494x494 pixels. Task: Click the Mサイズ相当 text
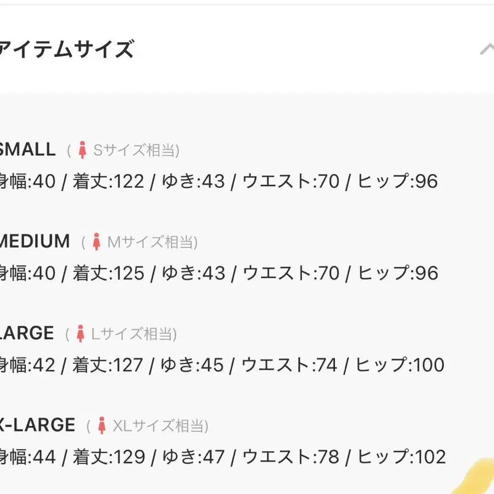pos(153,242)
